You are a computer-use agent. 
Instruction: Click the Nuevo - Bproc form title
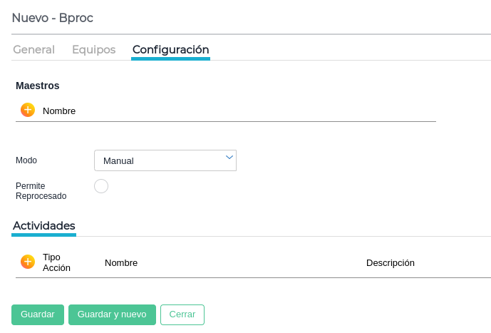pyautogui.click(x=53, y=17)
